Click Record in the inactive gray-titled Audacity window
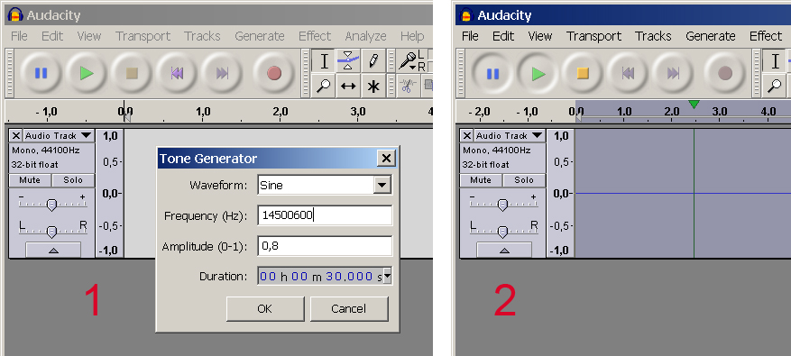Screen dimensions: 791x356 point(273,74)
